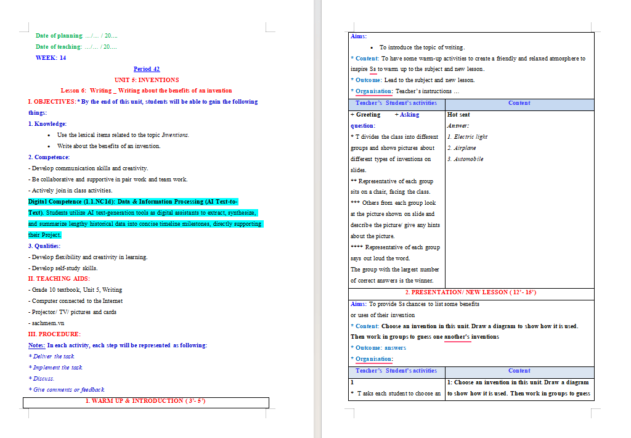The image size is (631, 438).
Task: Click '* Implement the task' italic line
Action: coord(55,368)
